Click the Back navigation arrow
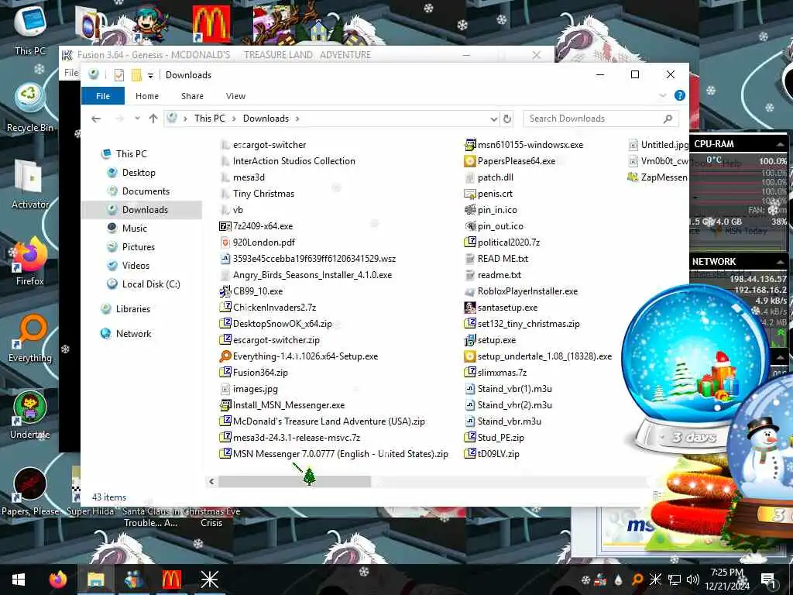Screen dimensions: 793x595 96,119
